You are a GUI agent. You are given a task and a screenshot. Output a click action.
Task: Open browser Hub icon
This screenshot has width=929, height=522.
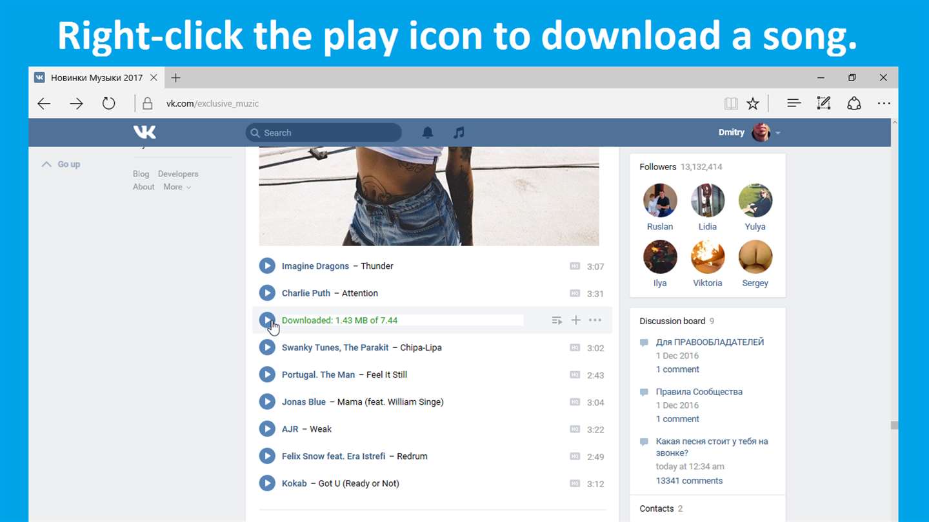pyautogui.click(x=794, y=103)
